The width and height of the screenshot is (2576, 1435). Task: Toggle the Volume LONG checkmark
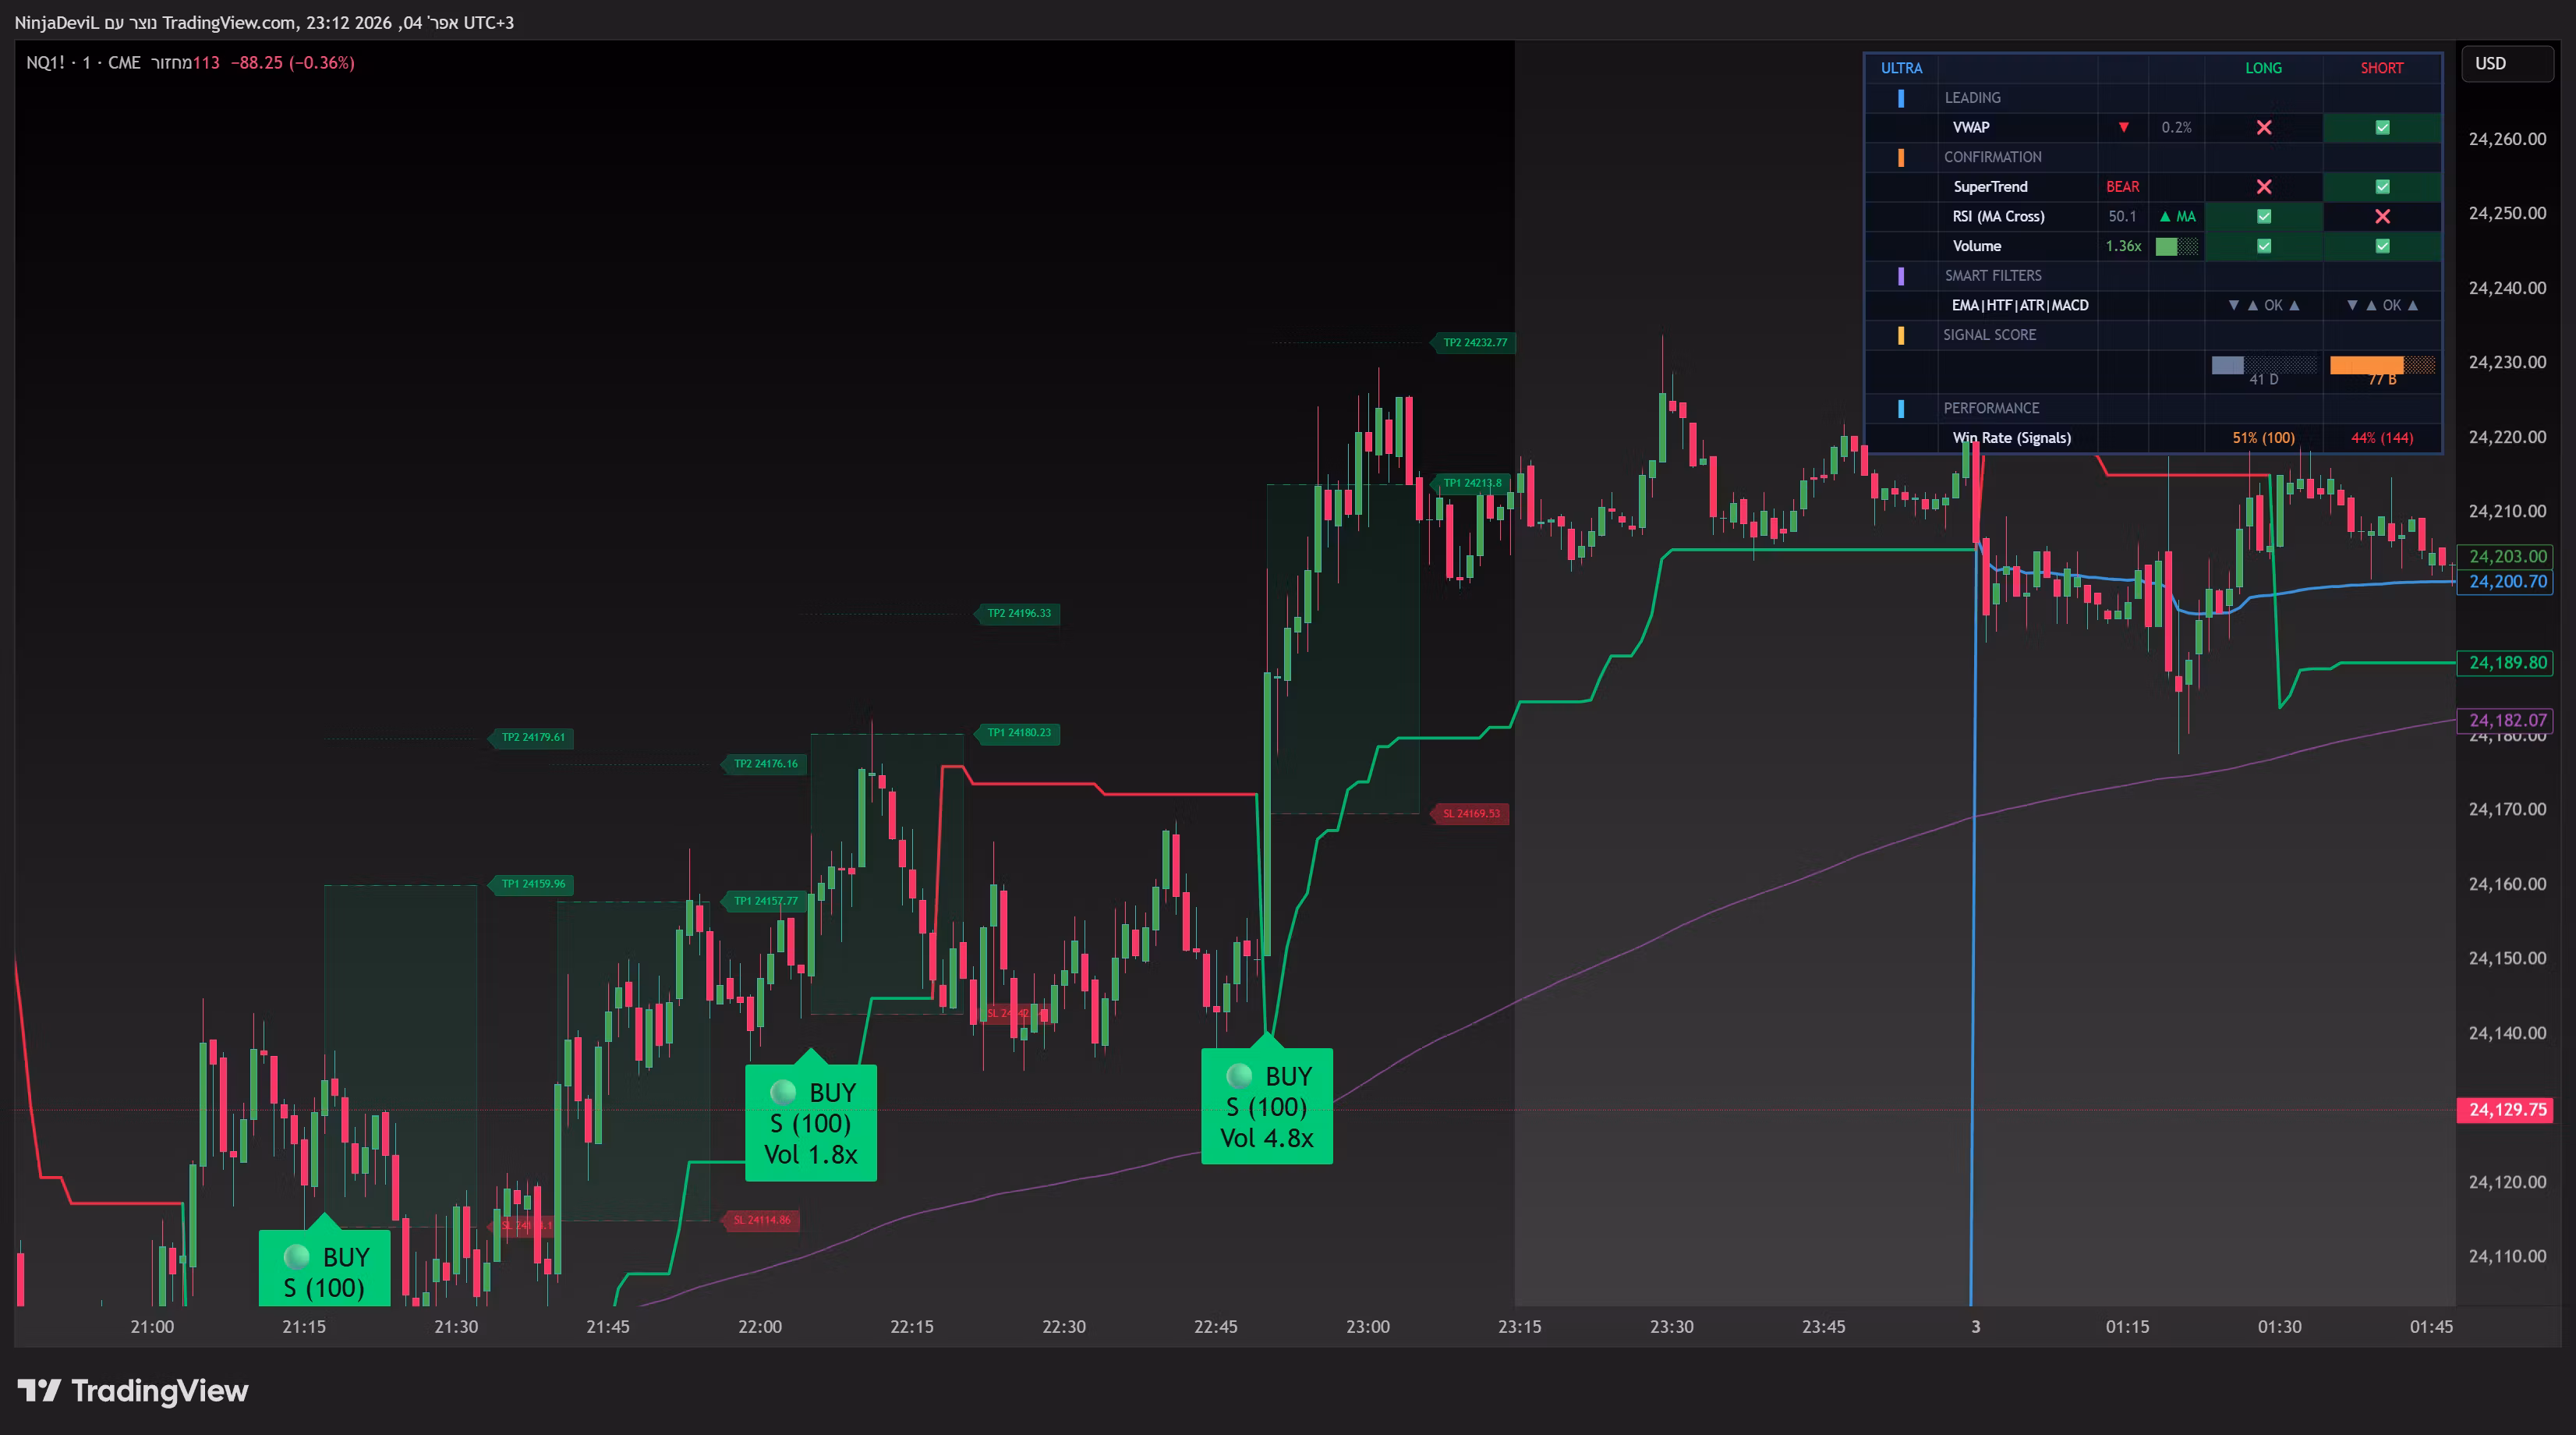[2264, 246]
